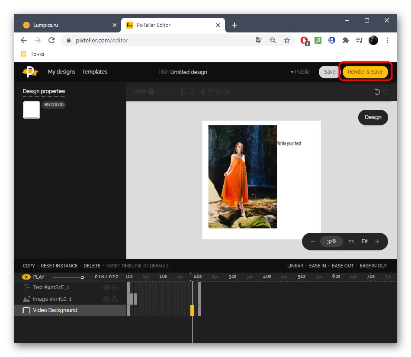Viewport: 411px width, 357px height.
Task: Lock the Text #4mSzE_1 layer
Action: (114, 287)
